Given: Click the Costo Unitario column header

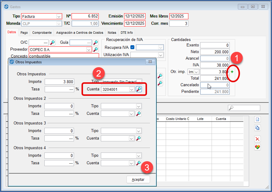Looking at the screenshot, I should pyautogui.click(x=177, y=119).
